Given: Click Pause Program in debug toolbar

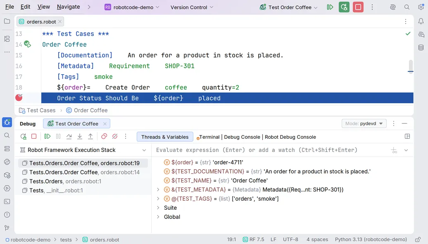Looking at the screenshot, I should click(58, 137).
